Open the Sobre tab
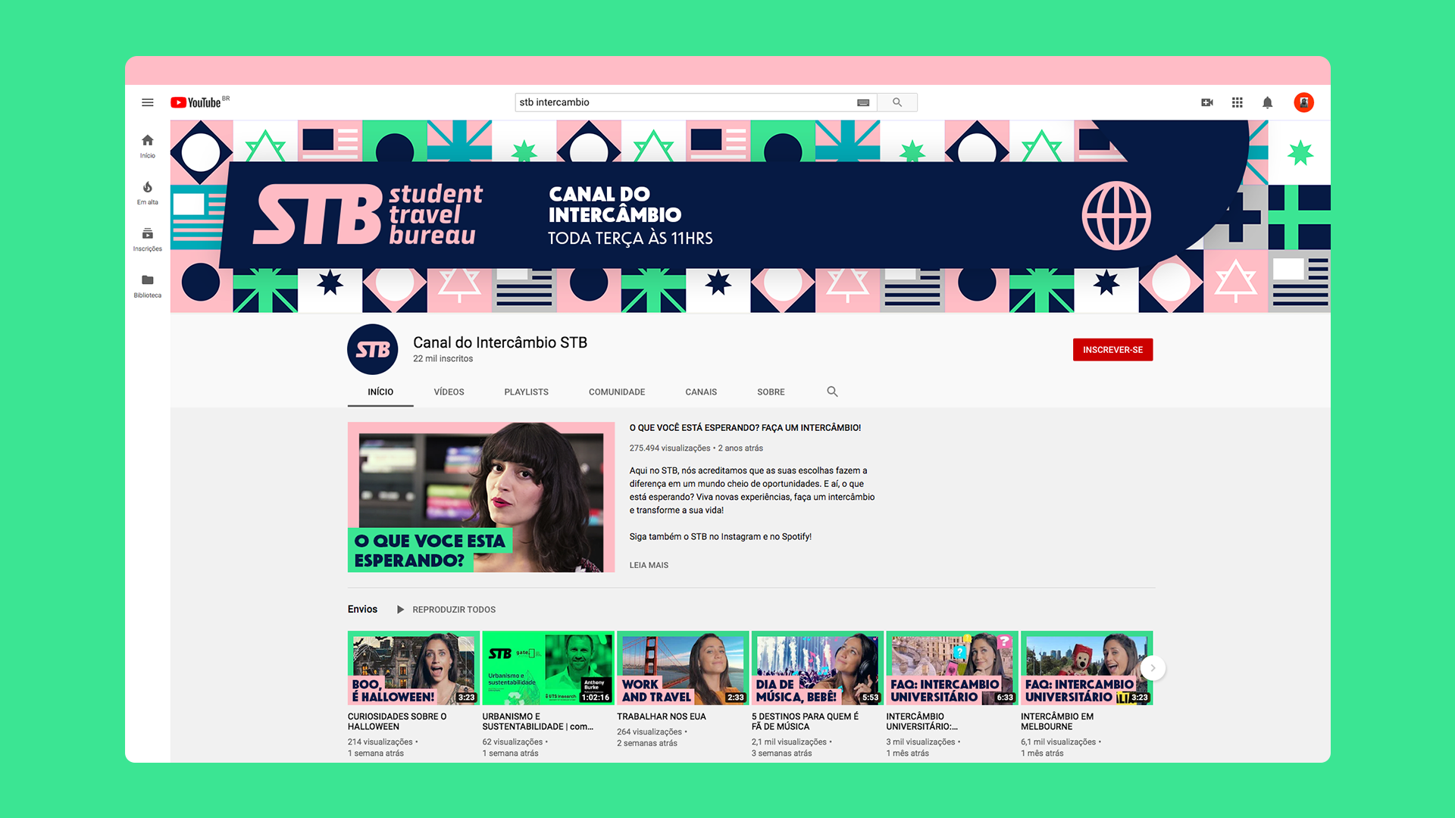This screenshot has width=1455, height=818. coord(771,392)
